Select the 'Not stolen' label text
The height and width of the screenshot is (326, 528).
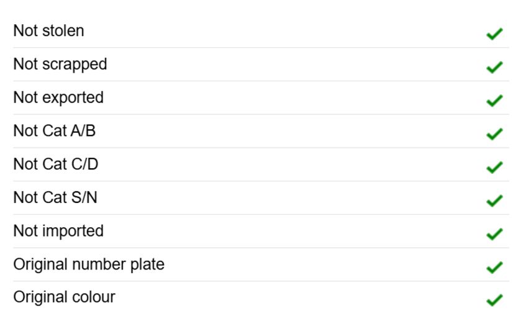[48, 30]
